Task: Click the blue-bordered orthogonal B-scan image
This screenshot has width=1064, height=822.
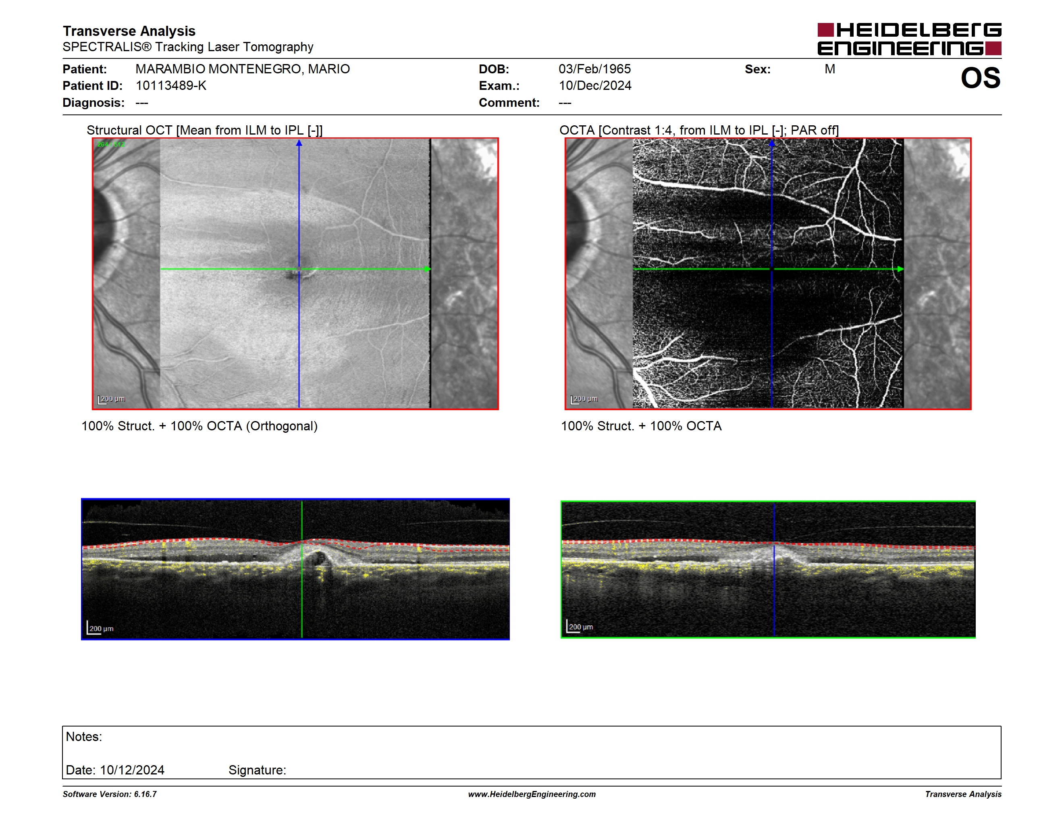Action: (x=295, y=569)
